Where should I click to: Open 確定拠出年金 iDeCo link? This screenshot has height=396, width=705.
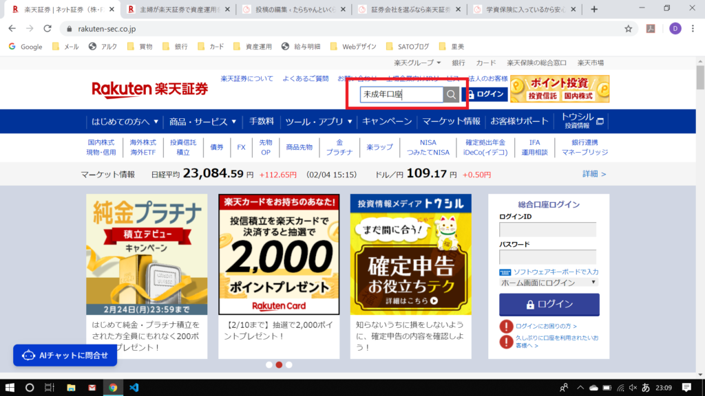[x=485, y=147]
